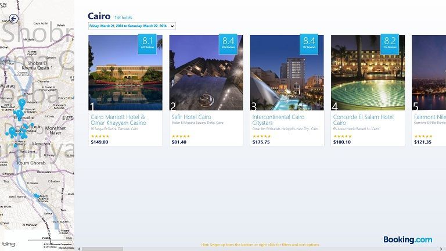The image size is (446, 251).
Task: Go back using the circled arrow button
Action: pyautogui.click(x=14, y=19)
